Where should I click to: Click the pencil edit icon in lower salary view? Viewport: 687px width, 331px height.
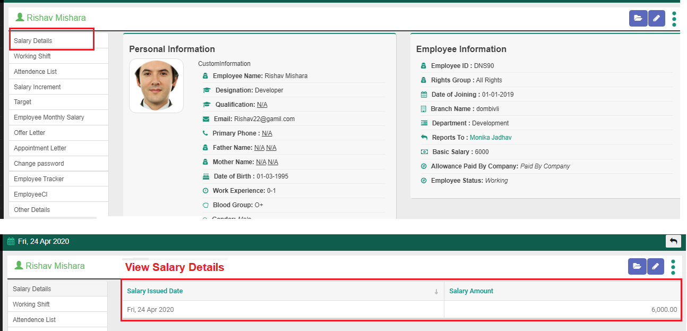(656, 267)
